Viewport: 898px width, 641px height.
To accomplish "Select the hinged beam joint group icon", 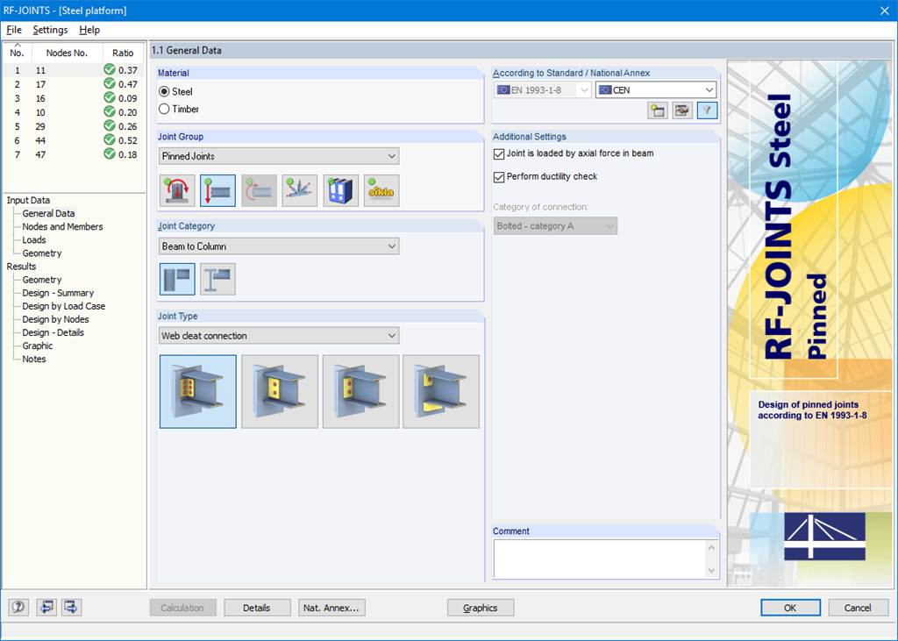I will click(x=217, y=190).
